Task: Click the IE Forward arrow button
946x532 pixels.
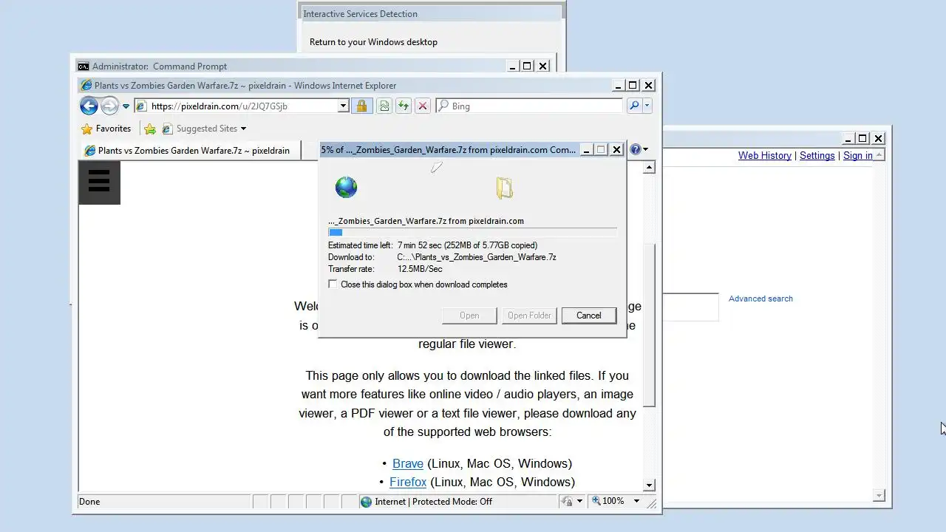Action: (x=109, y=106)
